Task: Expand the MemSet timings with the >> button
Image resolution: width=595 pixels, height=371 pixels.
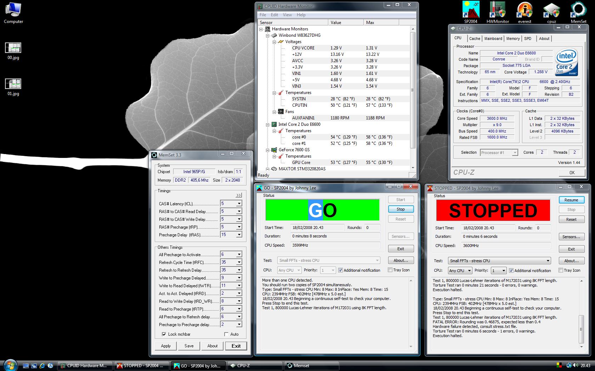Action: coord(239,195)
